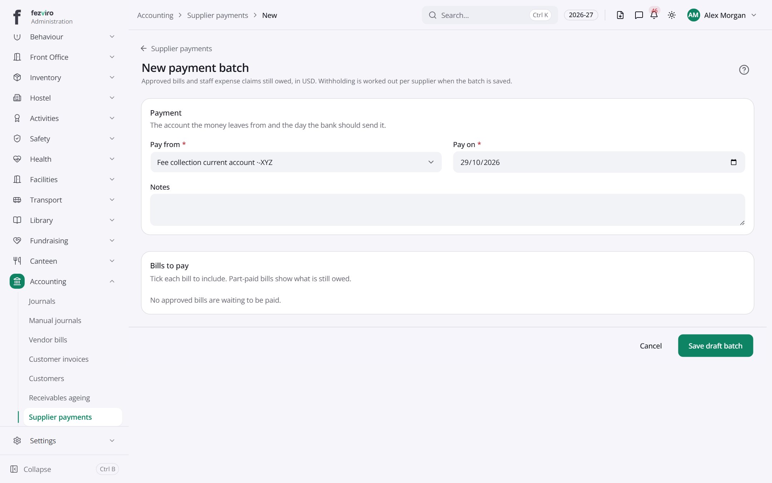Expand the Transport chevron

pyautogui.click(x=112, y=200)
